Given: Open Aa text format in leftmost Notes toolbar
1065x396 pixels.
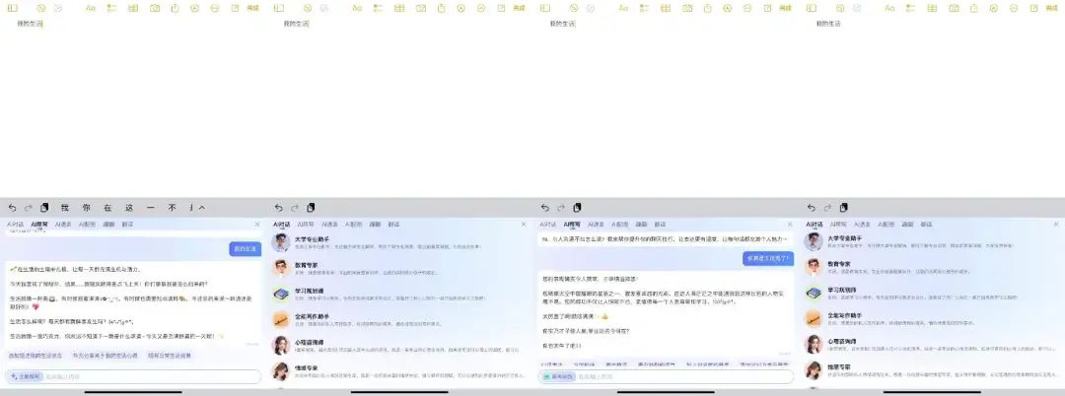Looking at the screenshot, I should click(x=91, y=8).
